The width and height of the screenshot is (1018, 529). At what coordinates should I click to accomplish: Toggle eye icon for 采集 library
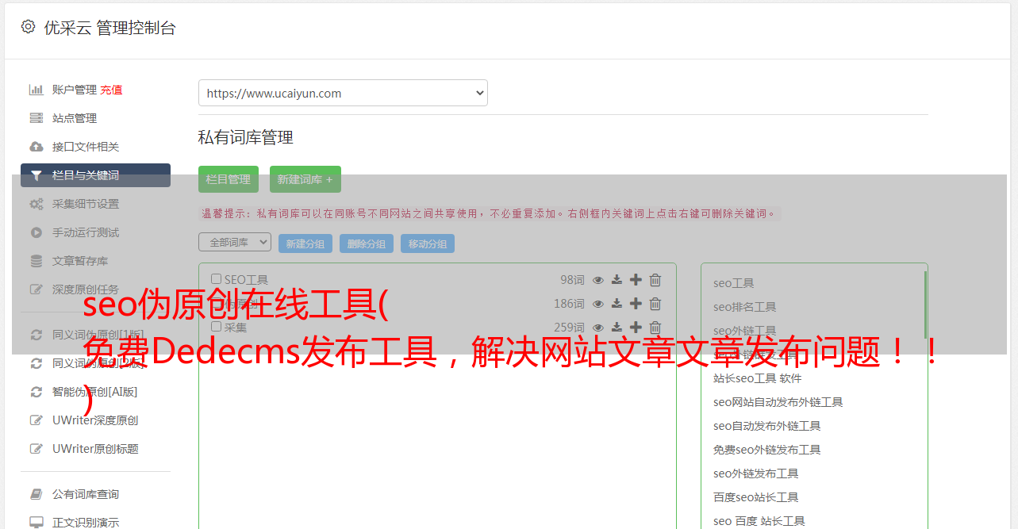598,328
